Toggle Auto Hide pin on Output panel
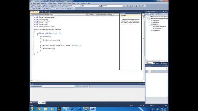The height and width of the screenshot is (111, 198). tap(142, 84)
